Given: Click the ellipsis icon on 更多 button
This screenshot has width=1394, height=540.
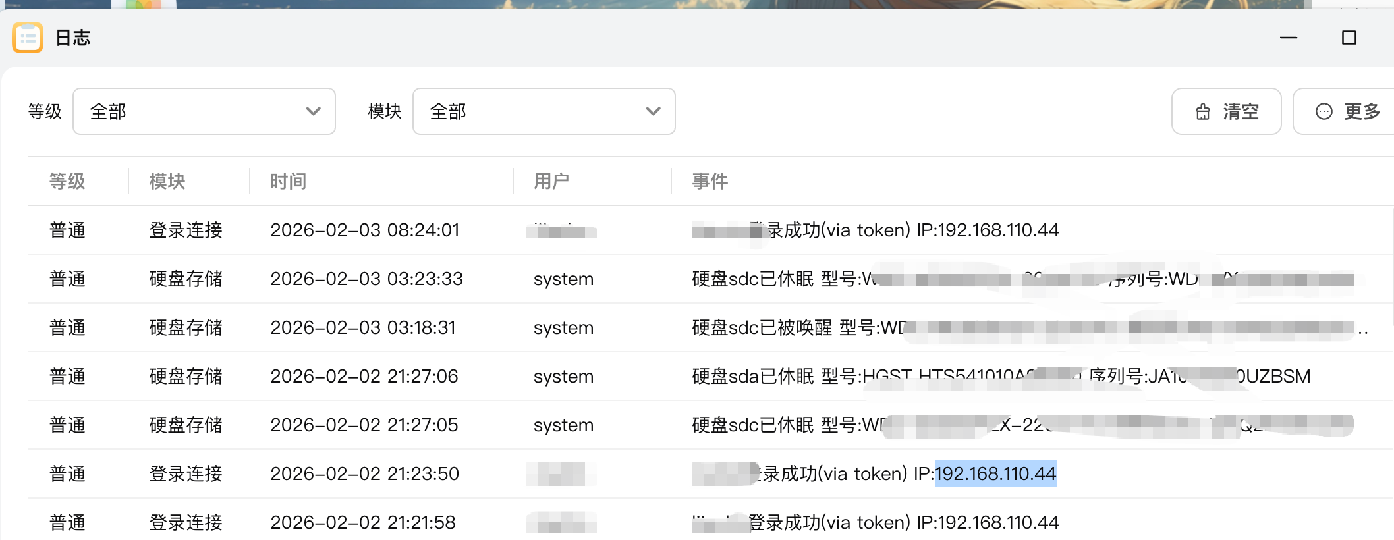Looking at the screenshot, I should pos(1324,112).
